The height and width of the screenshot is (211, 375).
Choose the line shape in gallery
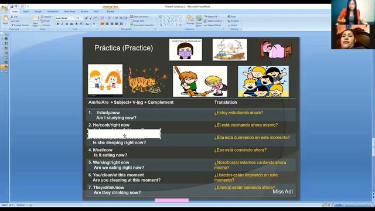click(x=165, y=17)
